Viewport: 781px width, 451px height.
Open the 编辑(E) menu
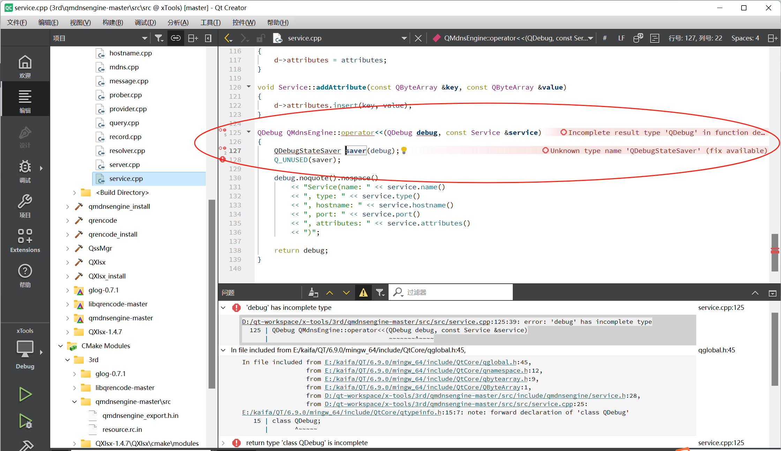(48, 22)
